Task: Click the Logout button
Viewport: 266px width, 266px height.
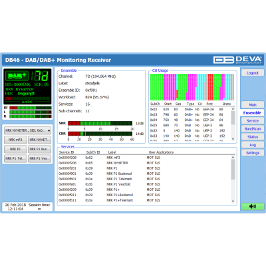Action: (253, 72)
